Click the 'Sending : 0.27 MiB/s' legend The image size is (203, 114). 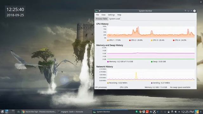pos(161,83)
